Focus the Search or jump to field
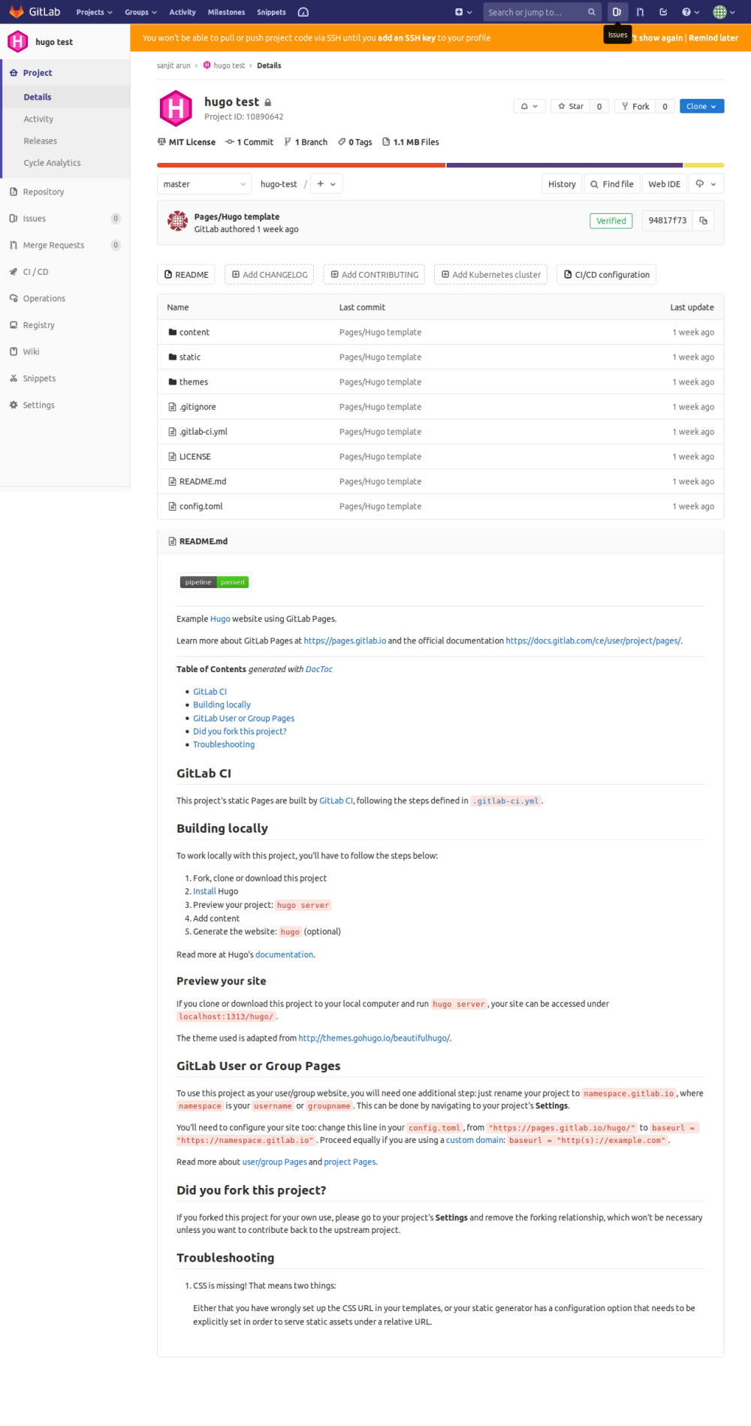Viewport: 751px width, 1426px height. pyautogui.click(x=533, y=12)
